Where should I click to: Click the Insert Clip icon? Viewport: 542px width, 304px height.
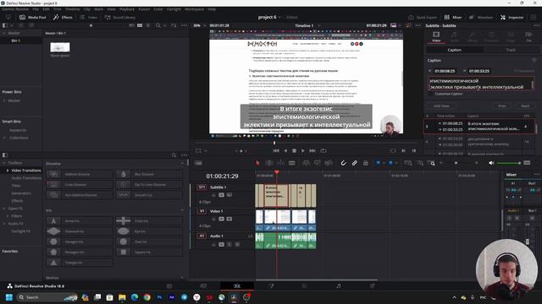pyautogui.click(x=306, y=163)
